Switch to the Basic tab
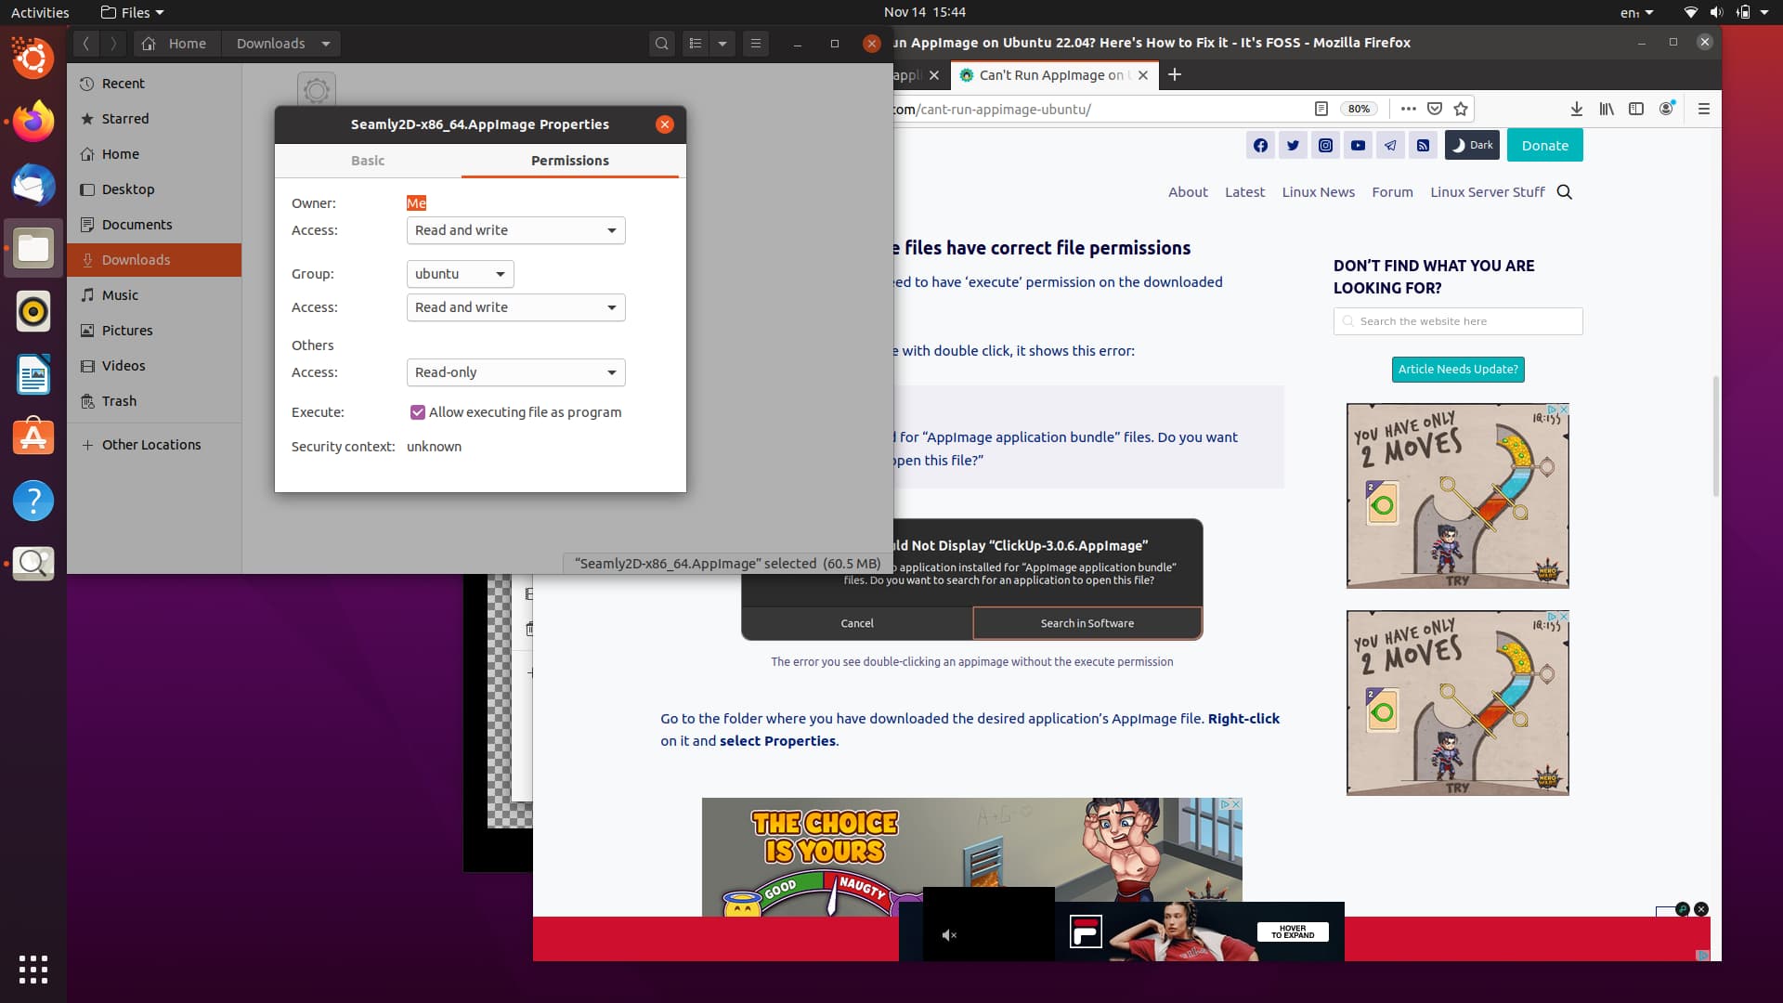1783x1003 pixels. click(x=368, y=161)
